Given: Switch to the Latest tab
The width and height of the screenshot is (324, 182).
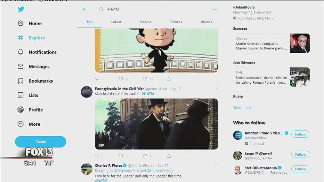Looking at the screenshot, I should 116,22.
